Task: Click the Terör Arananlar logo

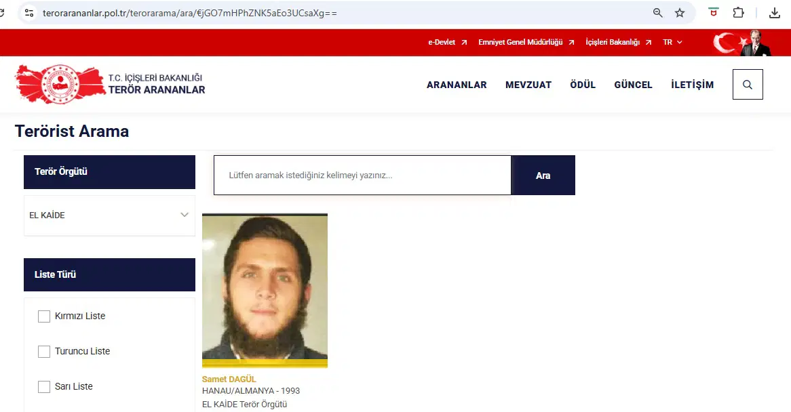Action: click(110, 84)
